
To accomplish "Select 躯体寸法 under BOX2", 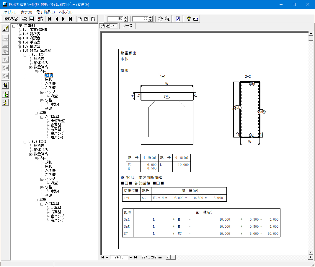I will click(41, 150).
